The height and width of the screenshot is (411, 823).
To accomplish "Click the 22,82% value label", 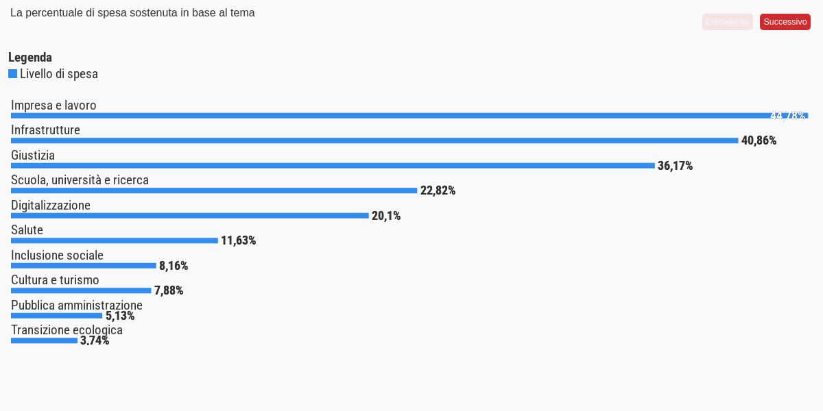I will 438,190.
